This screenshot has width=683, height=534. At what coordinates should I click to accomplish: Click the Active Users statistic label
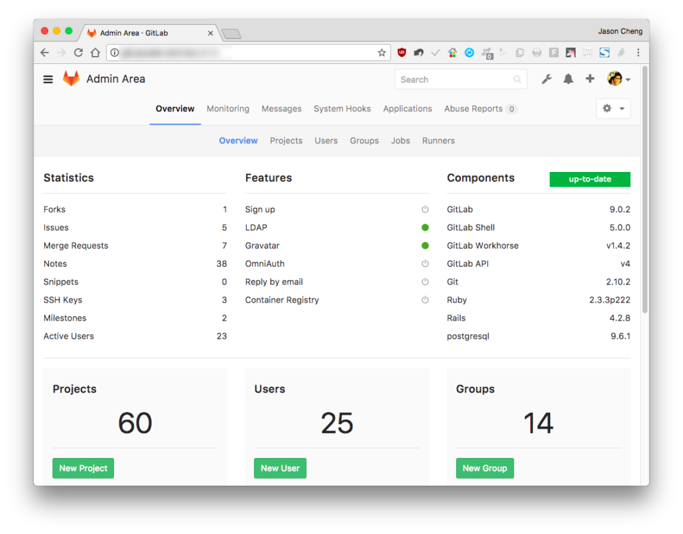click(69, 336)
